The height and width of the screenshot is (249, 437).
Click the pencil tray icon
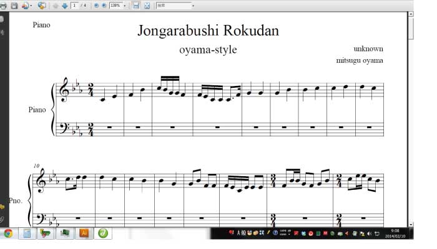[268, 233]
